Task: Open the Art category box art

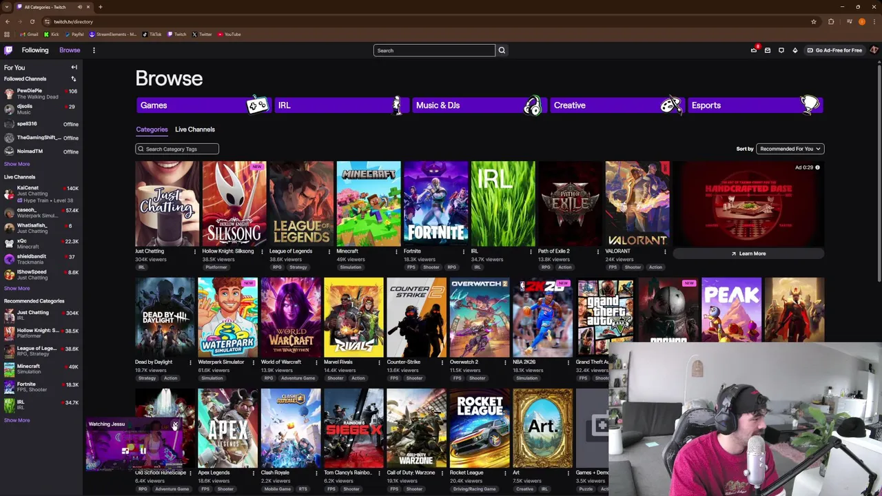Action: [x=542, y=428]
